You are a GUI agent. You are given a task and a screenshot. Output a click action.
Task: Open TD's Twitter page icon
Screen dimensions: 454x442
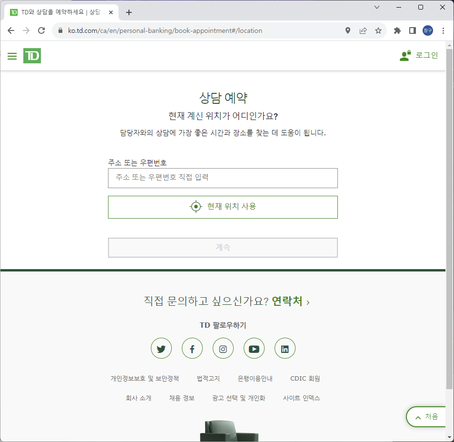click(x=161, y=348)
